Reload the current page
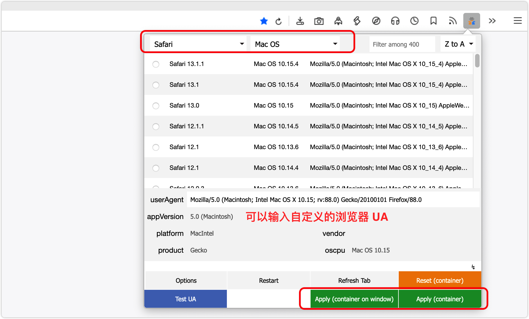This screenshot has height=319, width=529. (279, 21)
